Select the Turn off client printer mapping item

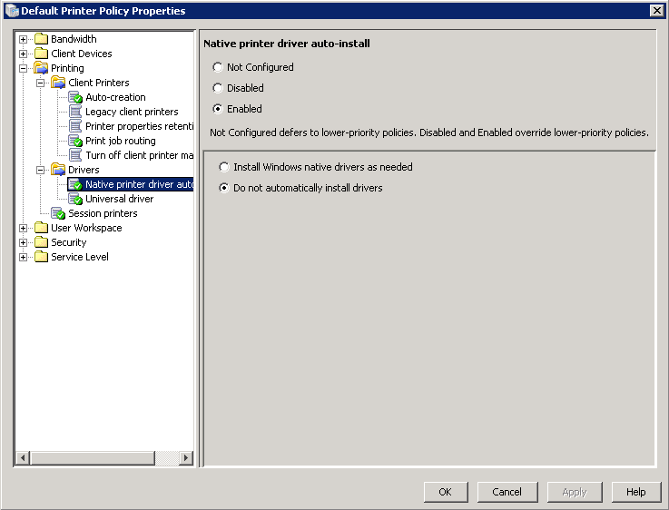[139, 155]
